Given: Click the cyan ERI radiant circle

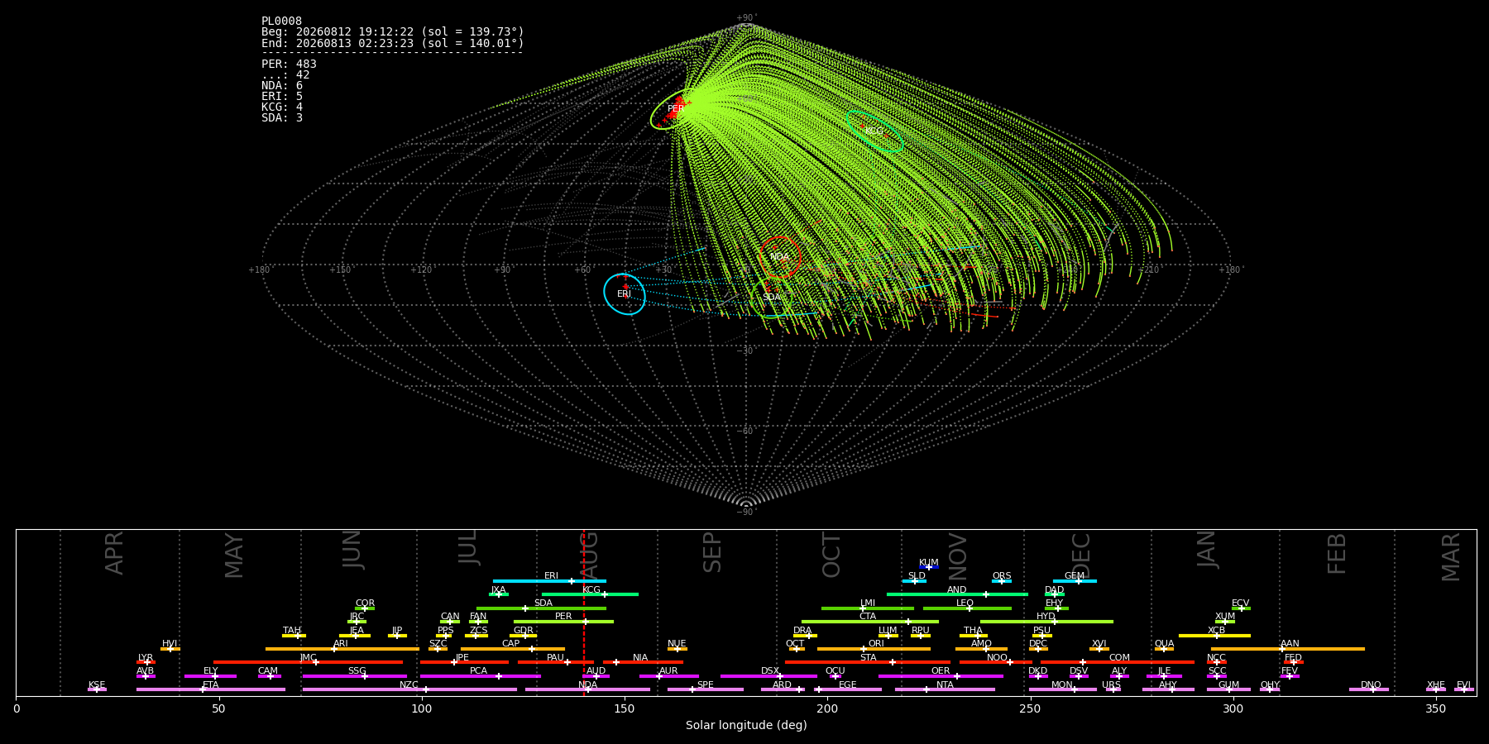Looking at the screenshot, I should (625, 294).
